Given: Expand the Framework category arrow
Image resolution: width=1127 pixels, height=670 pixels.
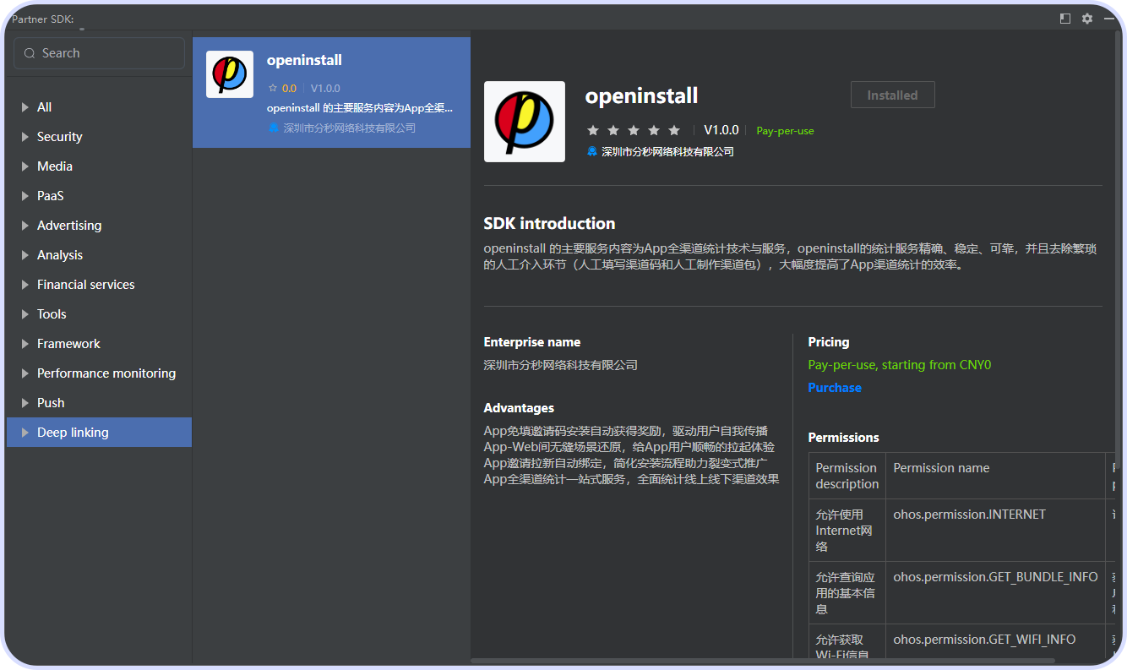Looking at the screenshot, I should (25, 344).
